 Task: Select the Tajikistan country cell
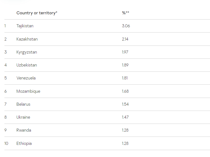25,26
